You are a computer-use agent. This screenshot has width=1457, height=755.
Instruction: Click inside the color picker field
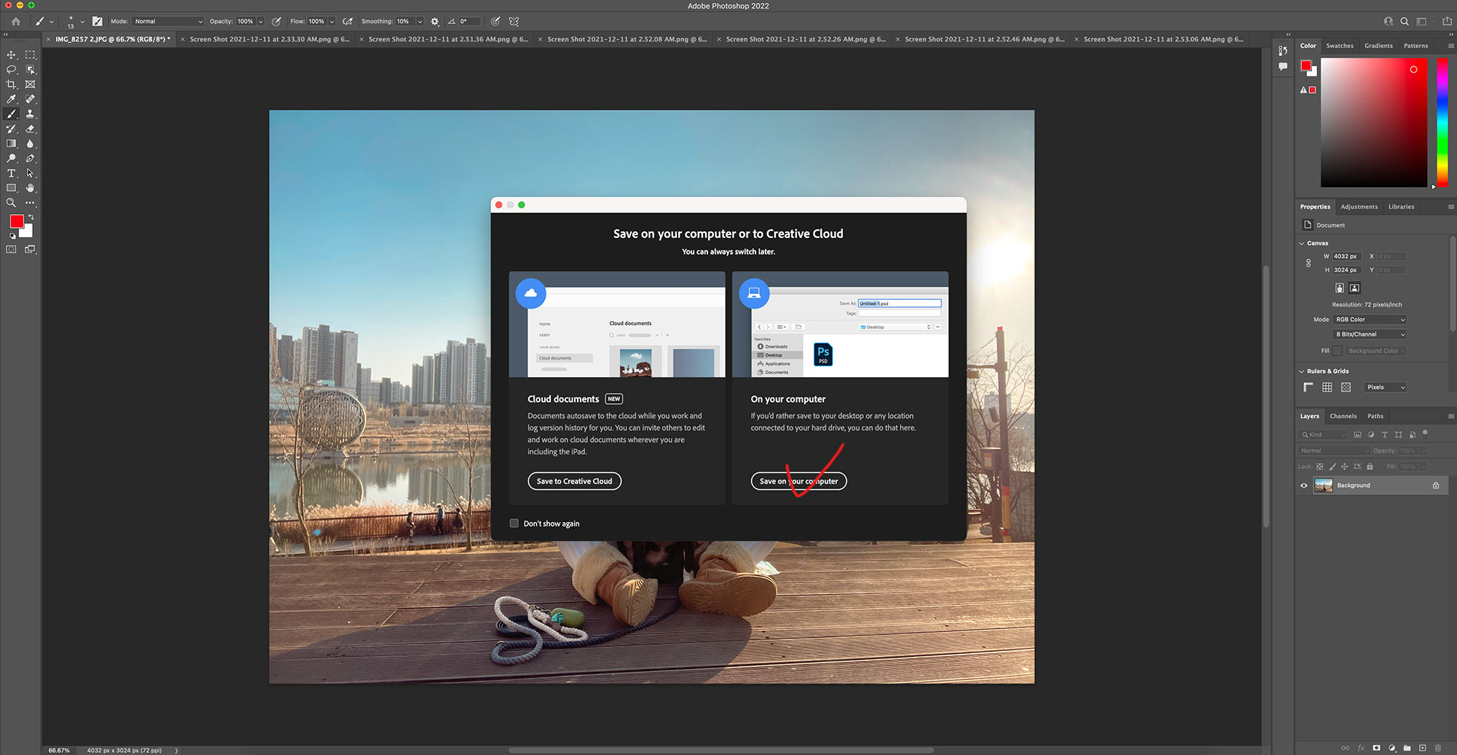(x=1374, y=122)
